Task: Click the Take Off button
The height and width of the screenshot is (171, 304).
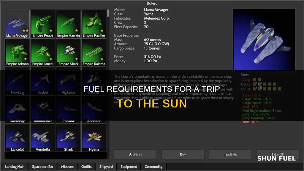Action: coord(278,154)
